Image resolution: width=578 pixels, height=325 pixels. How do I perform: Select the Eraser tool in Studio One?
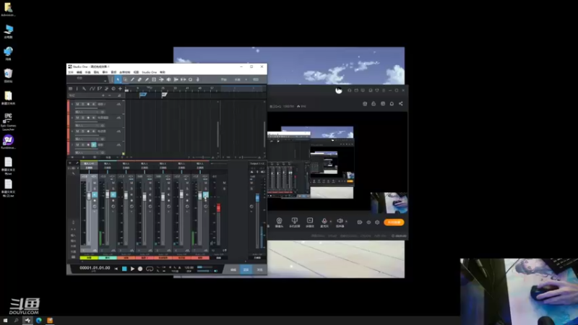[139, 79]
